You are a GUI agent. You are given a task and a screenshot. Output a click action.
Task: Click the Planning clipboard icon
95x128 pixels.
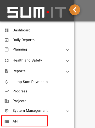click(x=7, y=49)
